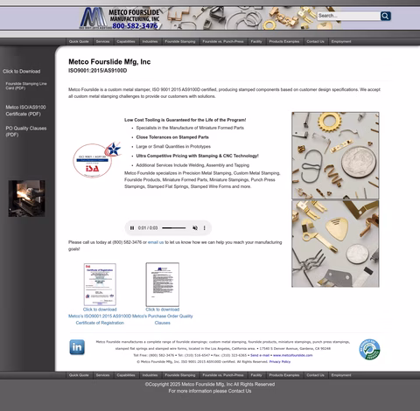The width and height of the screenshot is (420, 411).
Task: Click the 'Click to Download' sidebar heading
Action: pyautogui.click(x=22, y=72)
